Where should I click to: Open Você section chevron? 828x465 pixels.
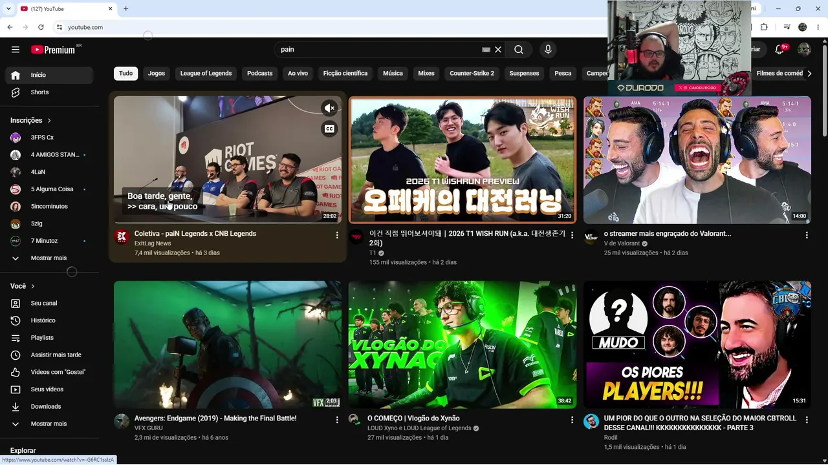(x=33, y=286)
